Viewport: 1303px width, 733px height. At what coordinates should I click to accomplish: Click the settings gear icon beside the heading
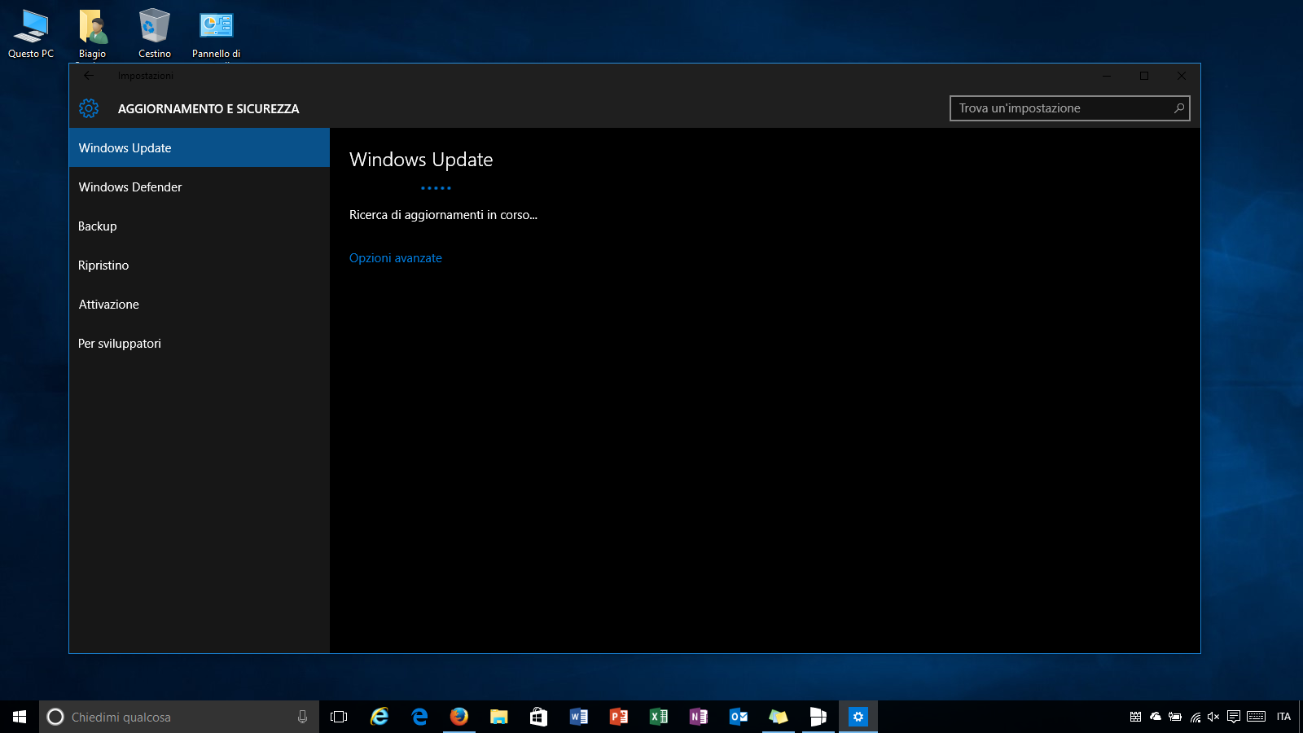click(x=89, y=108)
